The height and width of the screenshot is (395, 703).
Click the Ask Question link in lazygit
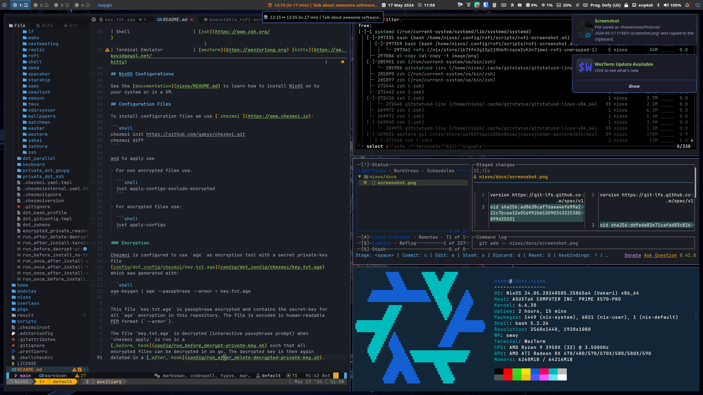click(x=660, y=255)
